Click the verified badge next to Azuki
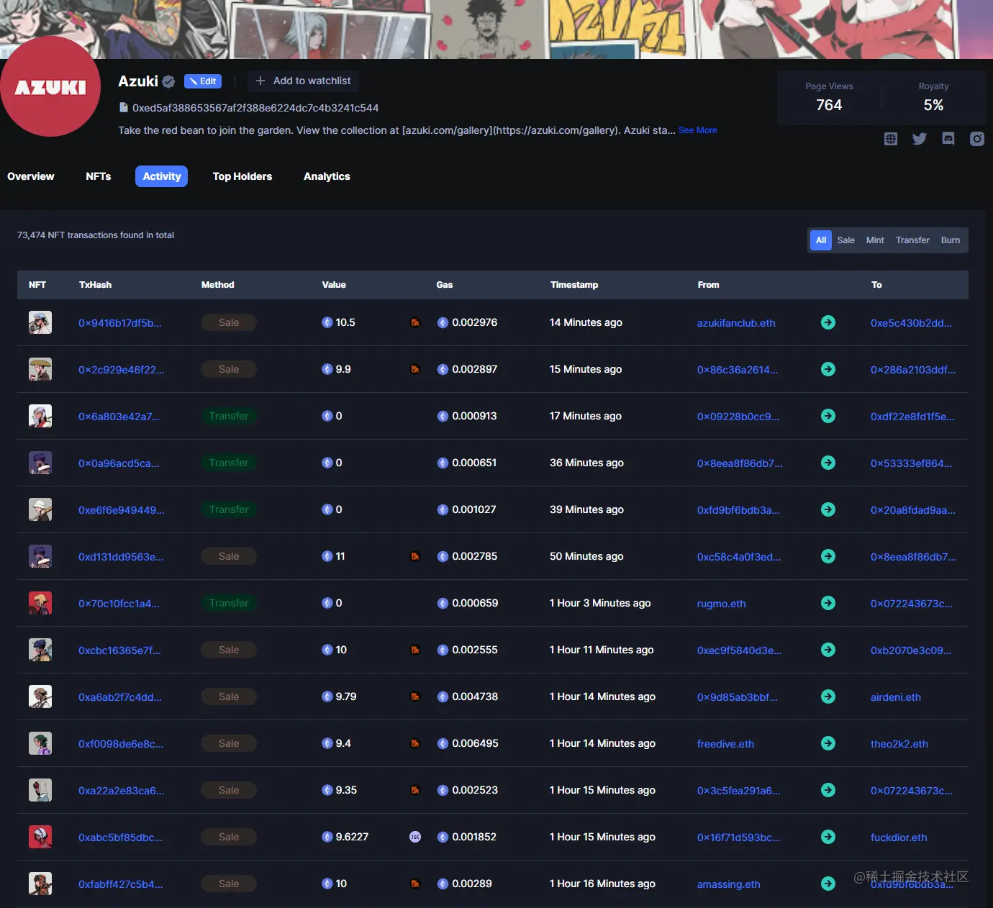Viewport: 993px width, 908px height. tap(168, 81)
